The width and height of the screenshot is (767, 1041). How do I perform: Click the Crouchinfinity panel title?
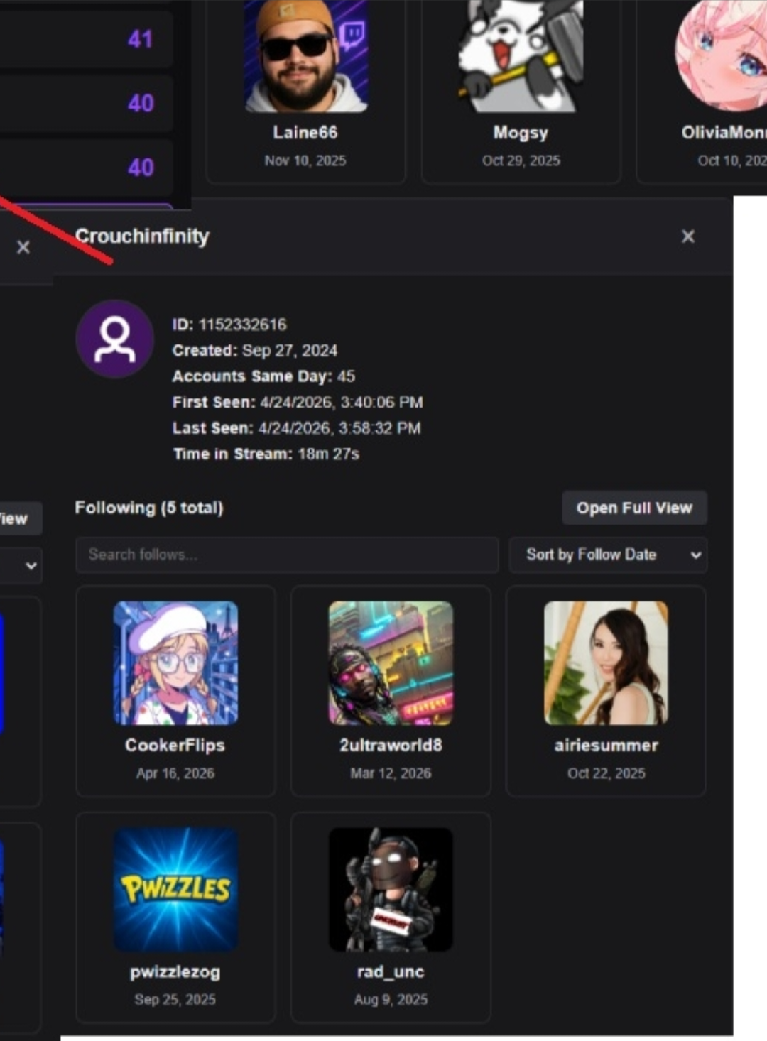pyautogui.click(x=142, y=236)
